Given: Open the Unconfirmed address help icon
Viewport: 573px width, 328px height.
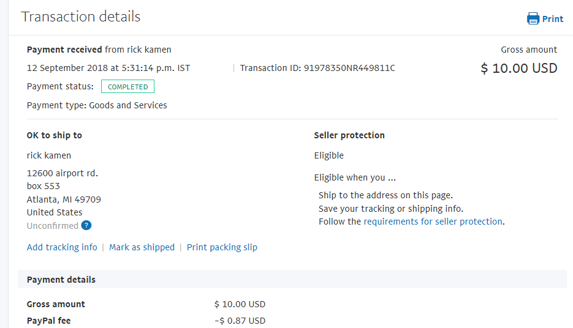Looking at the screenshot, I should click(x=86, y=225).
